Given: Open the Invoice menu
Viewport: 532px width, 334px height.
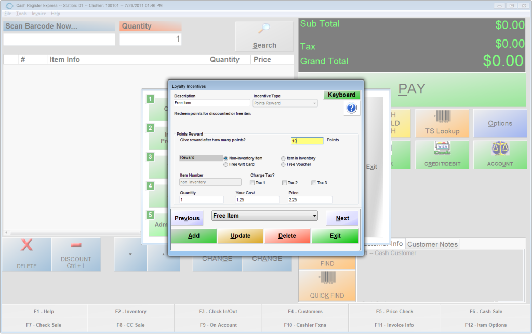Looking at the screenshot, I should (x=38, y=14).
